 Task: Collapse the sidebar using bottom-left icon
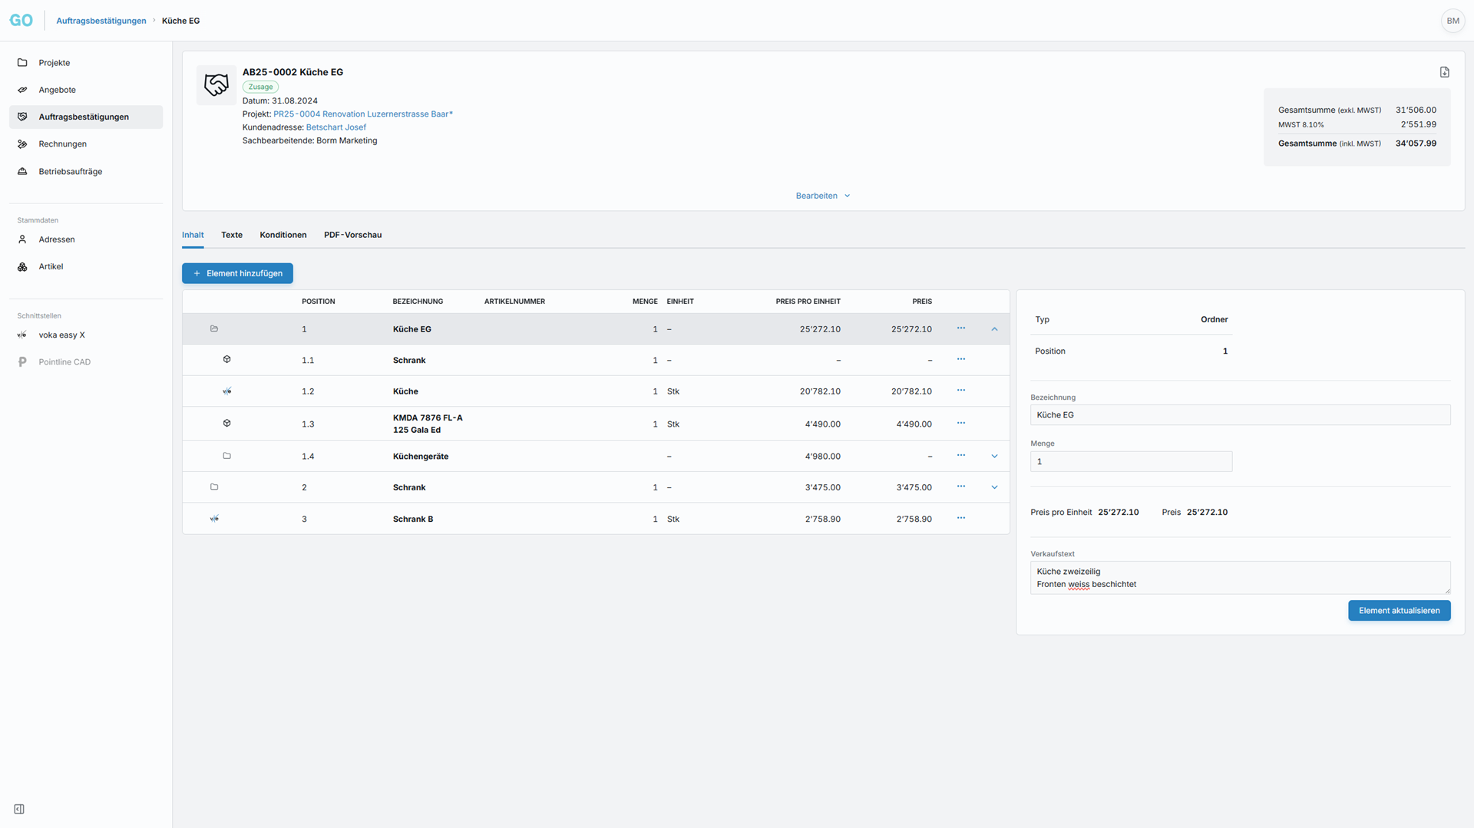tap(19, 809)
